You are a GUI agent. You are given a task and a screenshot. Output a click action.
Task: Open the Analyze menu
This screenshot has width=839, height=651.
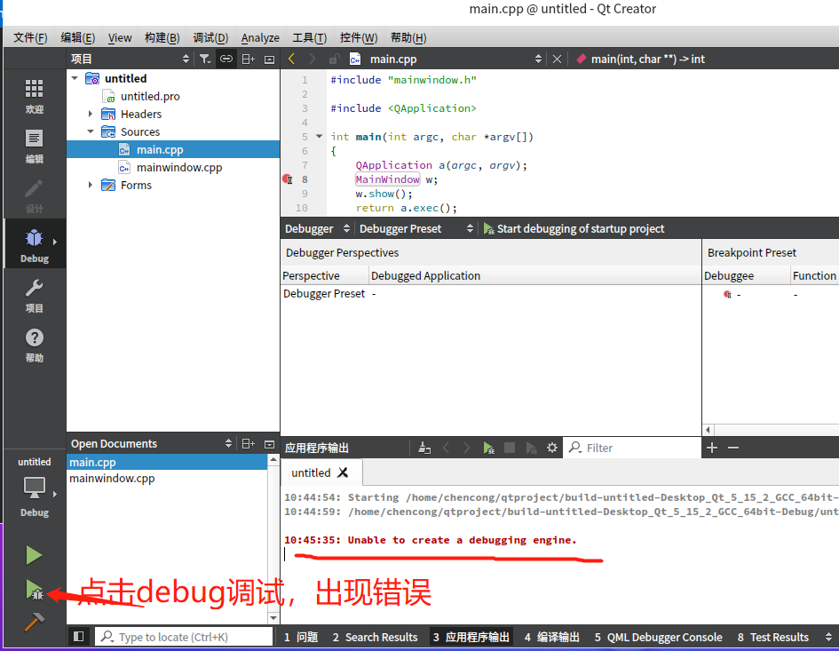260,37
